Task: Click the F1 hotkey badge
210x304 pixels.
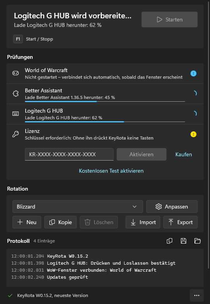Action: click(x=18, y=39)
